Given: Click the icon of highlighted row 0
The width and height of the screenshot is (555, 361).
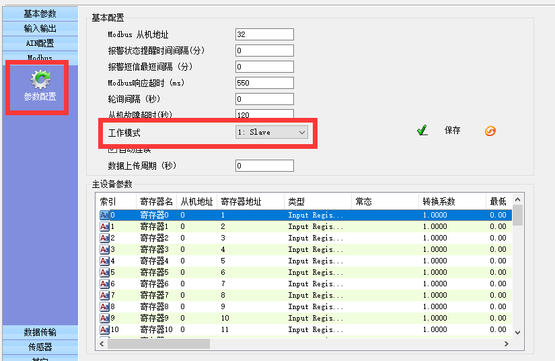Looking at the screenshot, I should pos(105,215).
